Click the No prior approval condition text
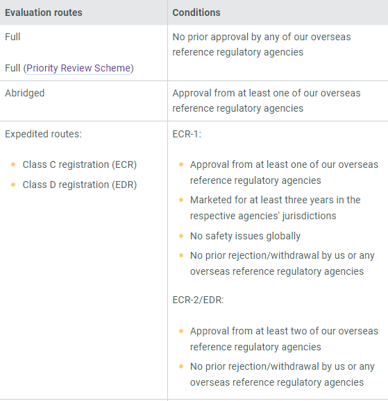Viewport: 388px width, 401px height. (x=262, y=44)
